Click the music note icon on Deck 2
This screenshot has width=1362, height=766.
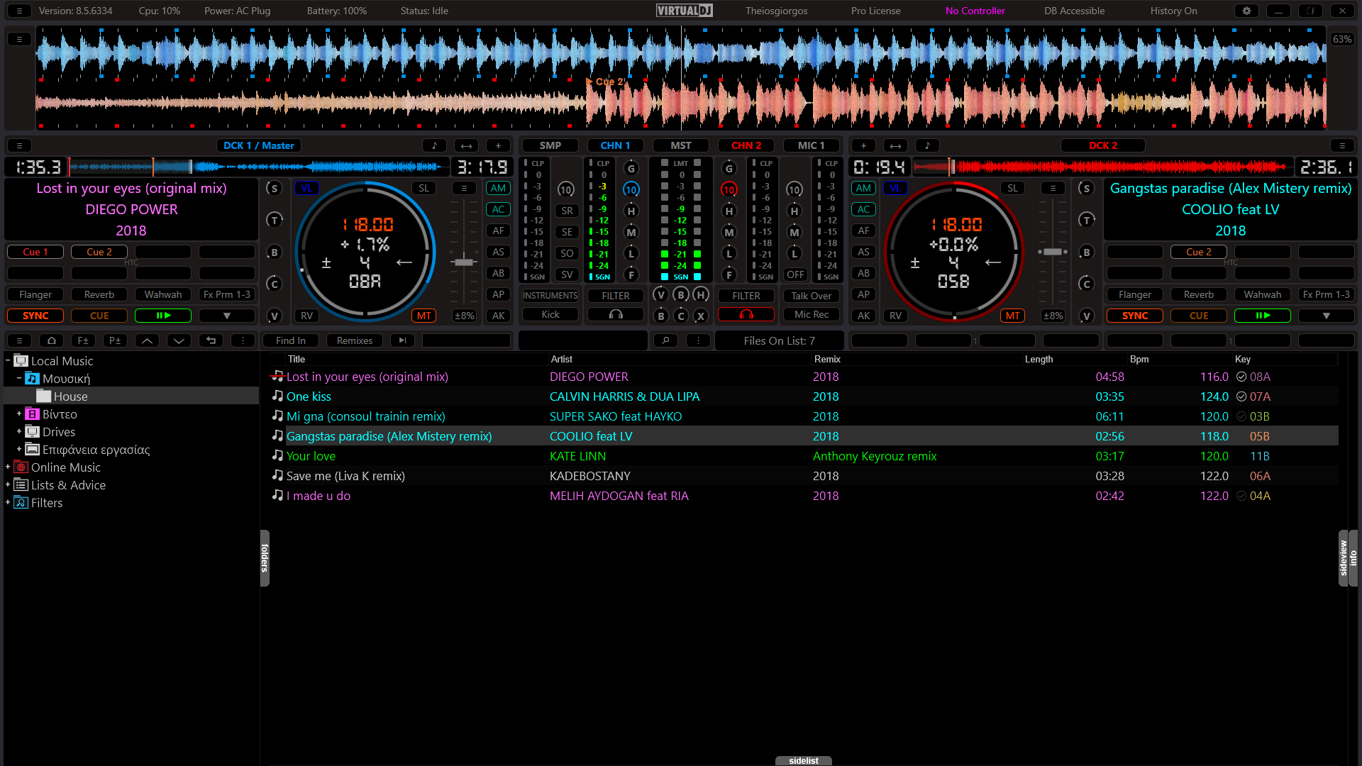(x=927, y=145)
